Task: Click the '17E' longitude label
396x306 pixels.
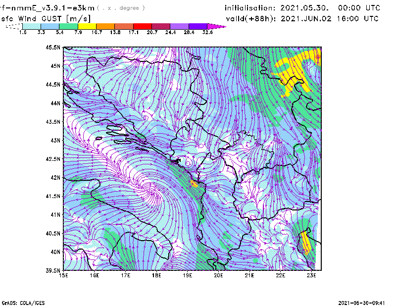Action: click(126, 275)
